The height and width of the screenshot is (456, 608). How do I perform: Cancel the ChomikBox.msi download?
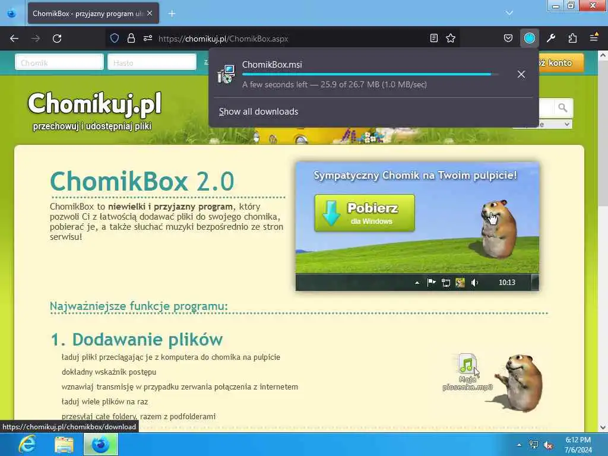521,74
